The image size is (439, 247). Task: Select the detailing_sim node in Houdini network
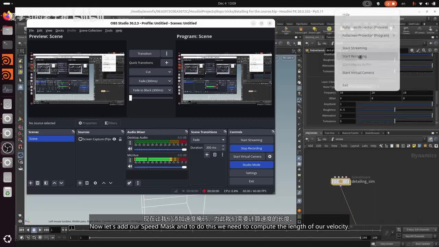341,181
